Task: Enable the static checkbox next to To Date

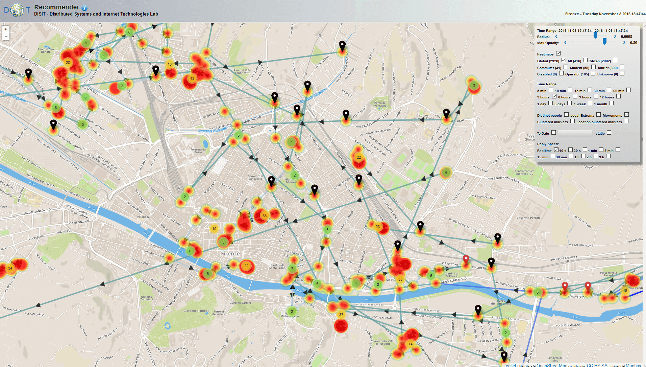Action: [609, 133]
